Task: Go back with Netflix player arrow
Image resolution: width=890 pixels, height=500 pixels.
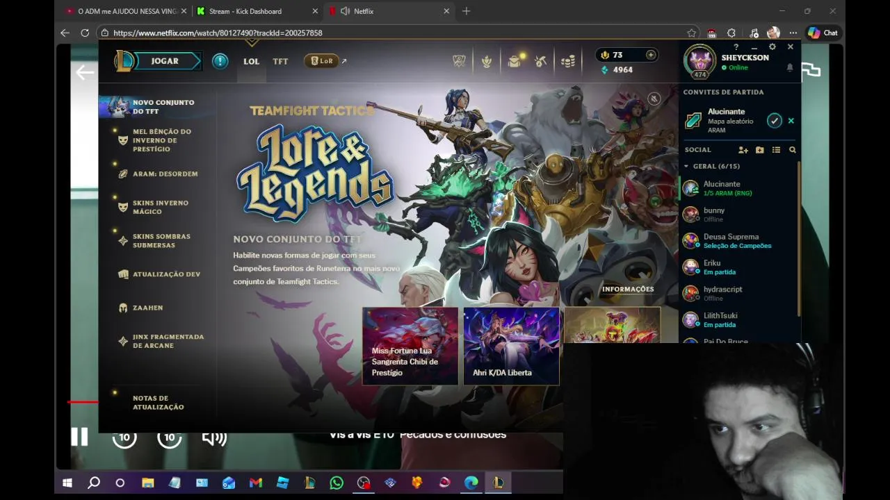Action: (85, 72)
